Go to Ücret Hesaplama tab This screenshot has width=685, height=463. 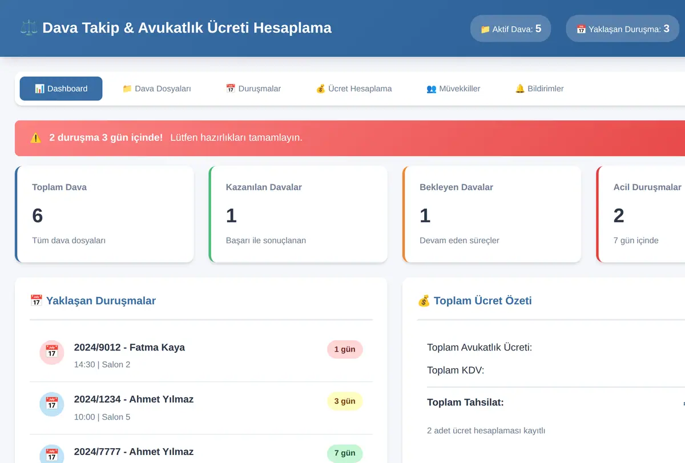click(x=354, y=88)
